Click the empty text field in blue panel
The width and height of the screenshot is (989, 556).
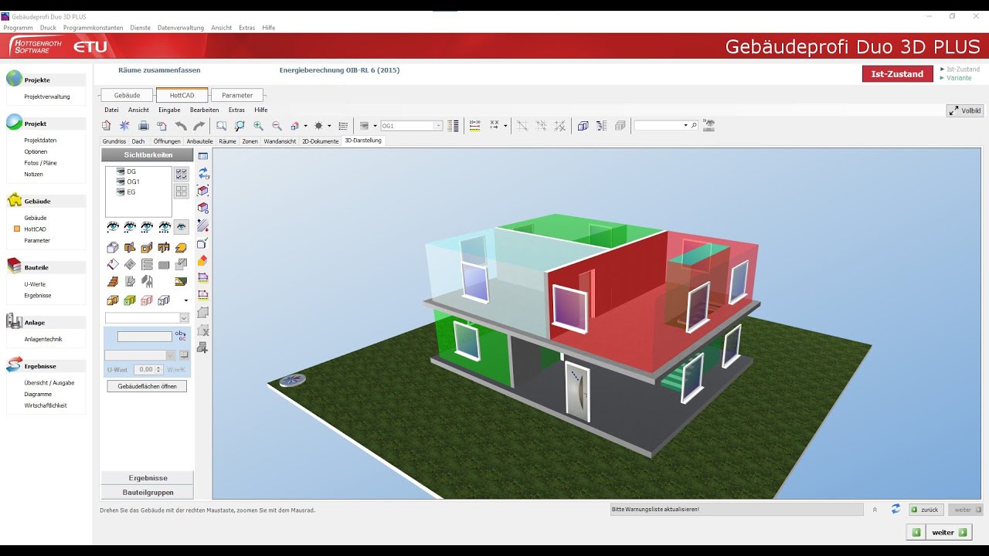click(144, 337)
